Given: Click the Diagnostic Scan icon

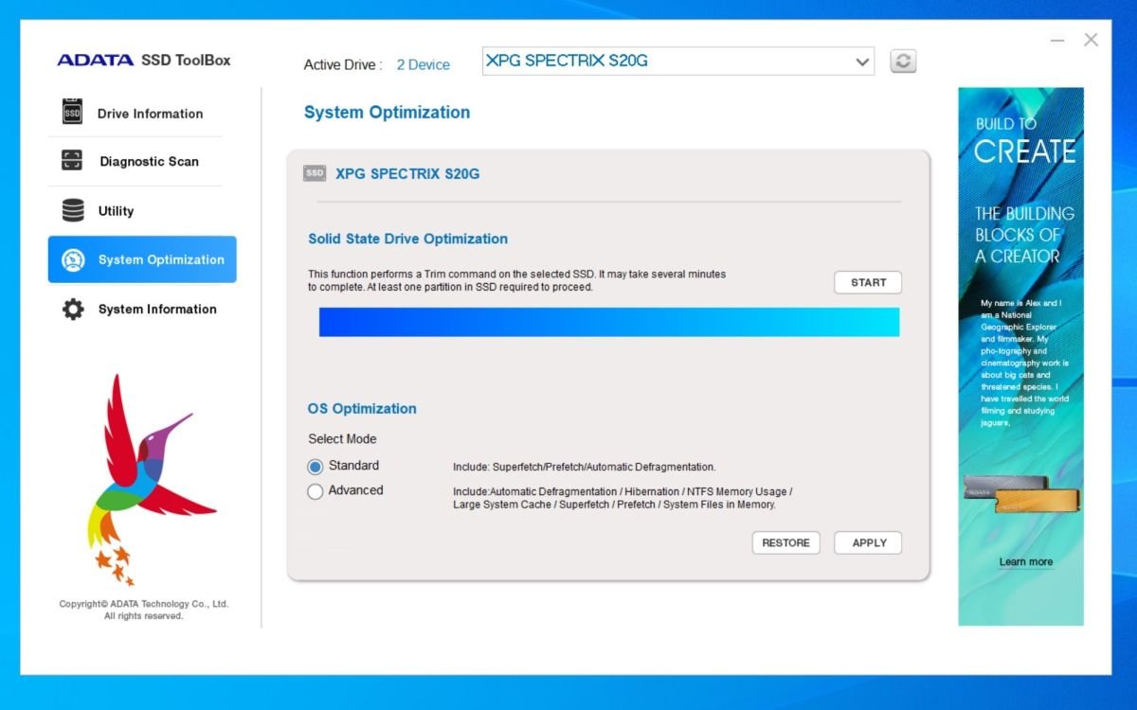Looking at the screenshot, I should pyautogui.click(x=72, y=160).
